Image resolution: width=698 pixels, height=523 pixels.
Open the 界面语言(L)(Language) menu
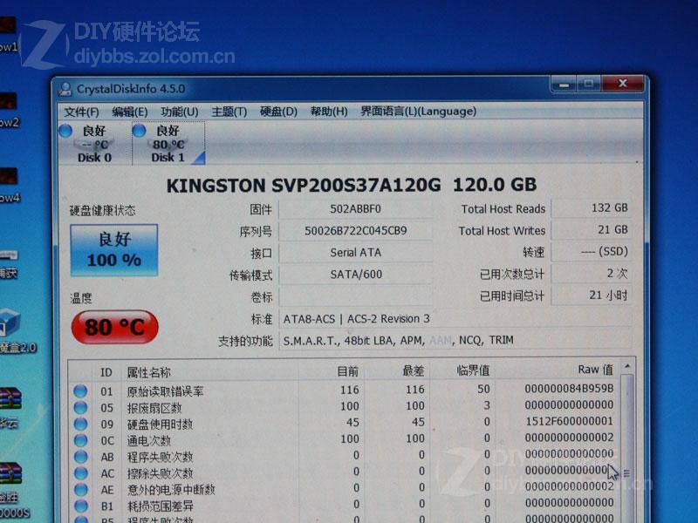coord(418,112)
